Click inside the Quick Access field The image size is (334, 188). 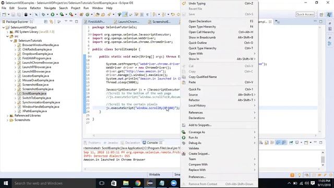305,14
